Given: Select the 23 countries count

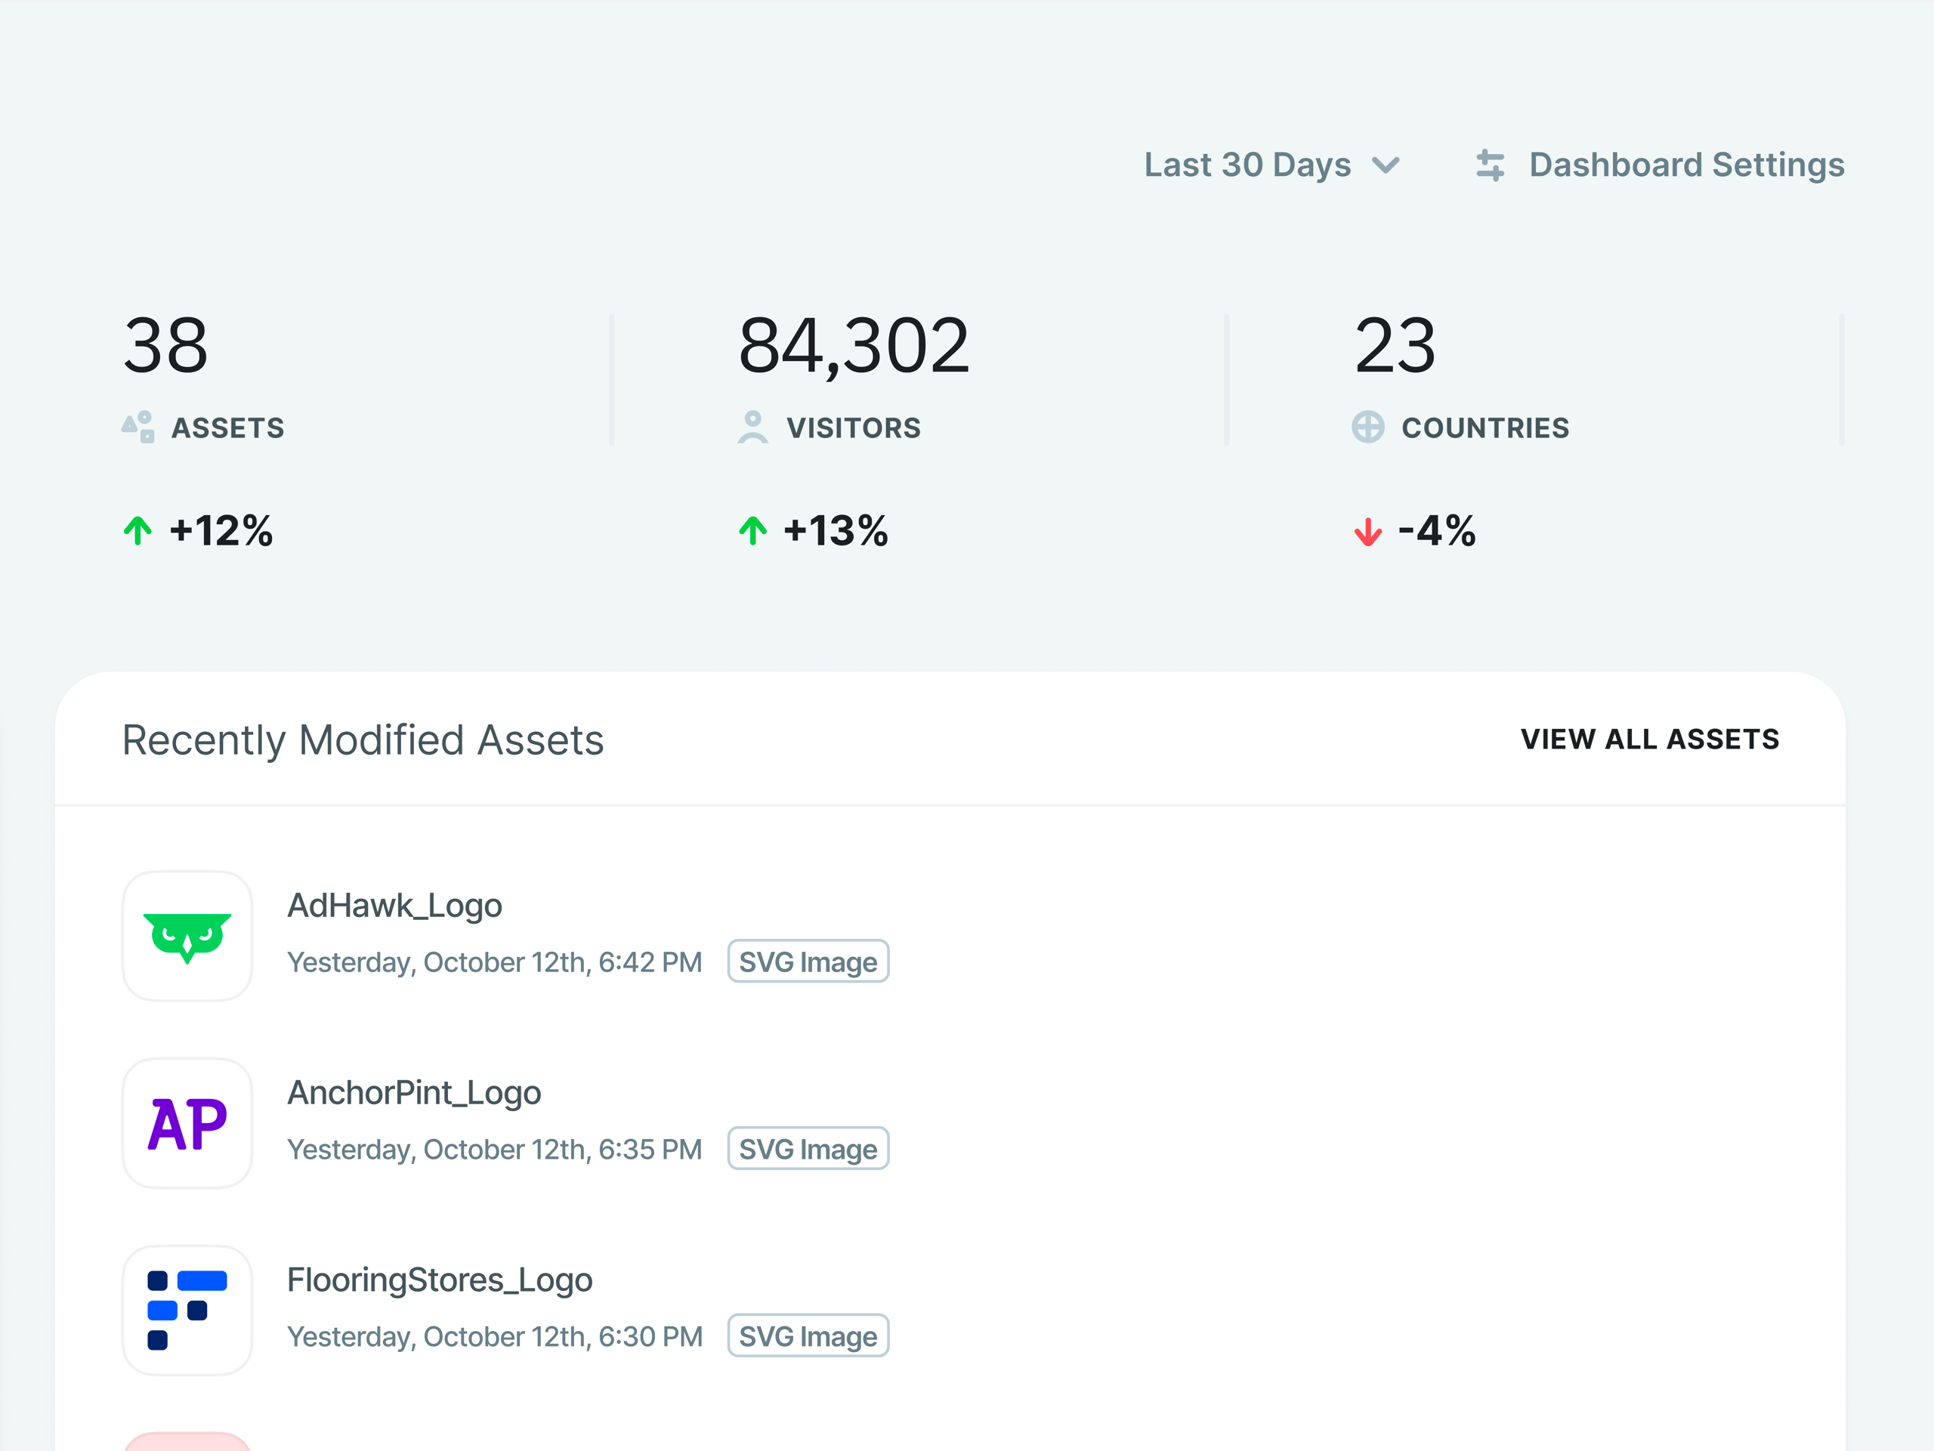Looking at the screenshot, I should coord(1395,346).
